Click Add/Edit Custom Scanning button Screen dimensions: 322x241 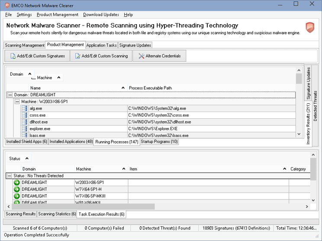pos(101,56)
